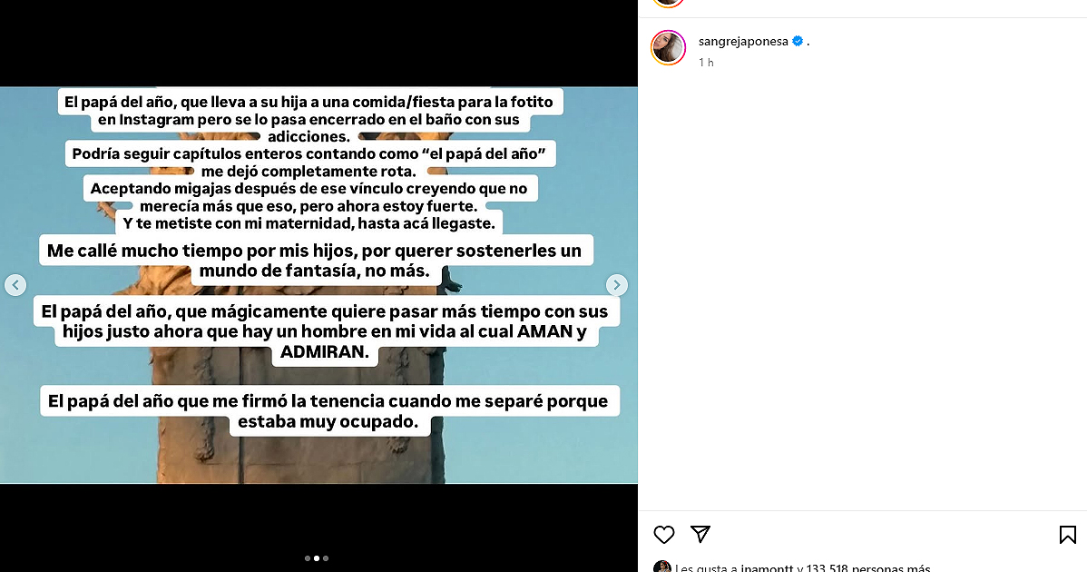Viewport: 1087px width, 572px height.
Task: Open the sangrejaponesa username link
Action: 743,42
